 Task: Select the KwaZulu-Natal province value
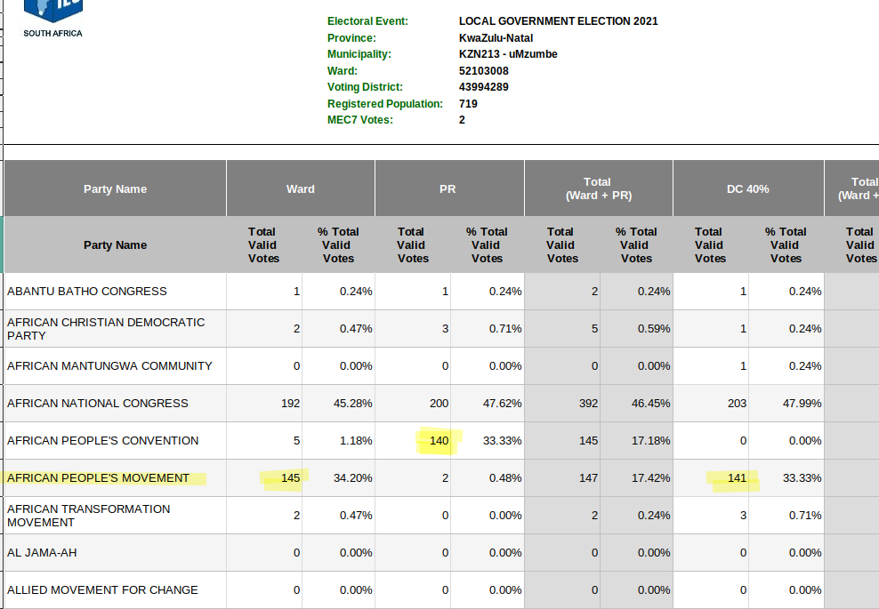tap(496, 38)
